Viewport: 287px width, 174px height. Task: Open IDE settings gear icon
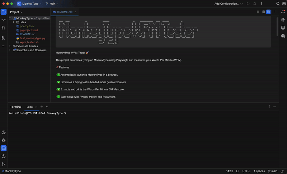284,4
